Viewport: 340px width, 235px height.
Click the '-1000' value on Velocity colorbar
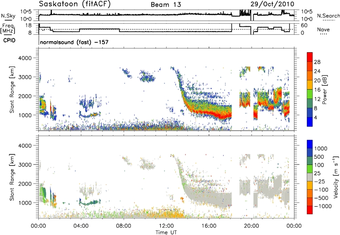click(323, 206)
